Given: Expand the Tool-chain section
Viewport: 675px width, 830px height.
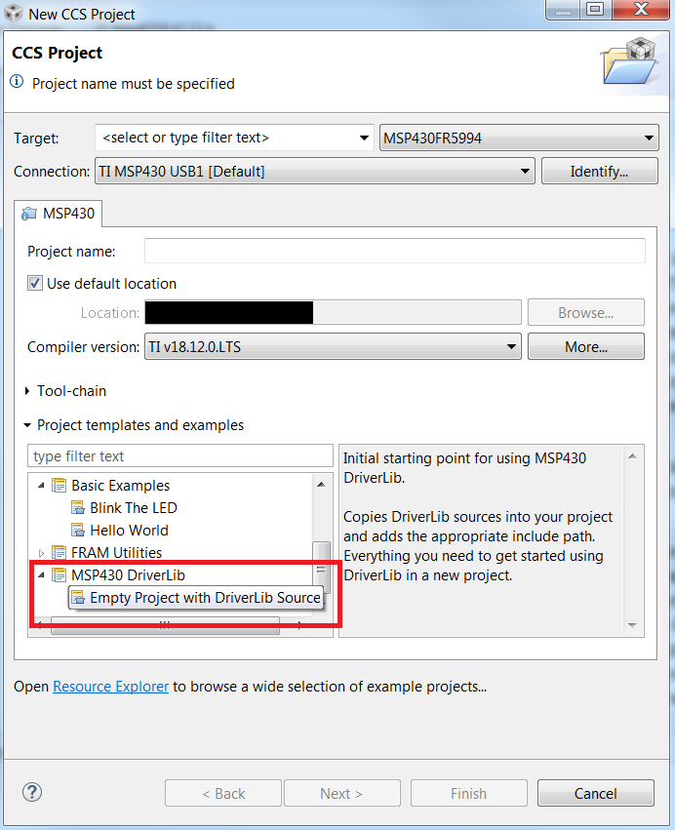Looking at the screenshot, I should click(x=27, y=391).
